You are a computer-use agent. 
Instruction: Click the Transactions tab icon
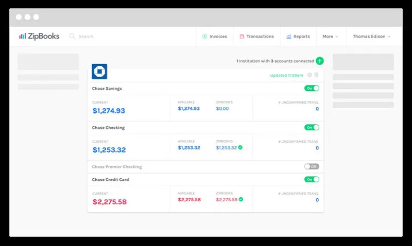tap(242, 36)
